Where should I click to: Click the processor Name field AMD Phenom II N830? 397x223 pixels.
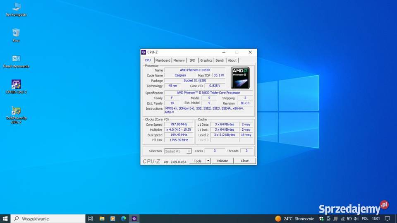click(195, 70)
